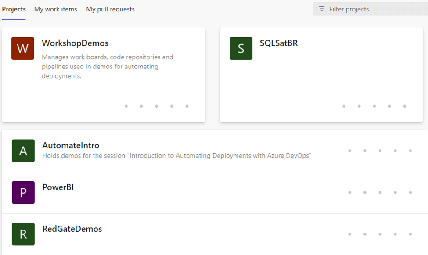The height and width of the screenshot is (255, 428).
Task: Click the purple P PowerBI project icon
Action: click(23, 192)
